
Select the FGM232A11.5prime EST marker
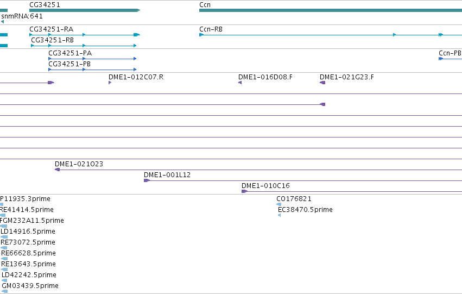coord(3,226)
